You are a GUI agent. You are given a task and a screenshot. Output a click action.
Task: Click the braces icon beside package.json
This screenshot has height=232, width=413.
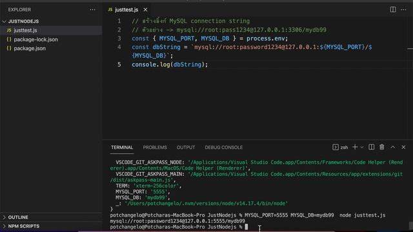(9, 48)
